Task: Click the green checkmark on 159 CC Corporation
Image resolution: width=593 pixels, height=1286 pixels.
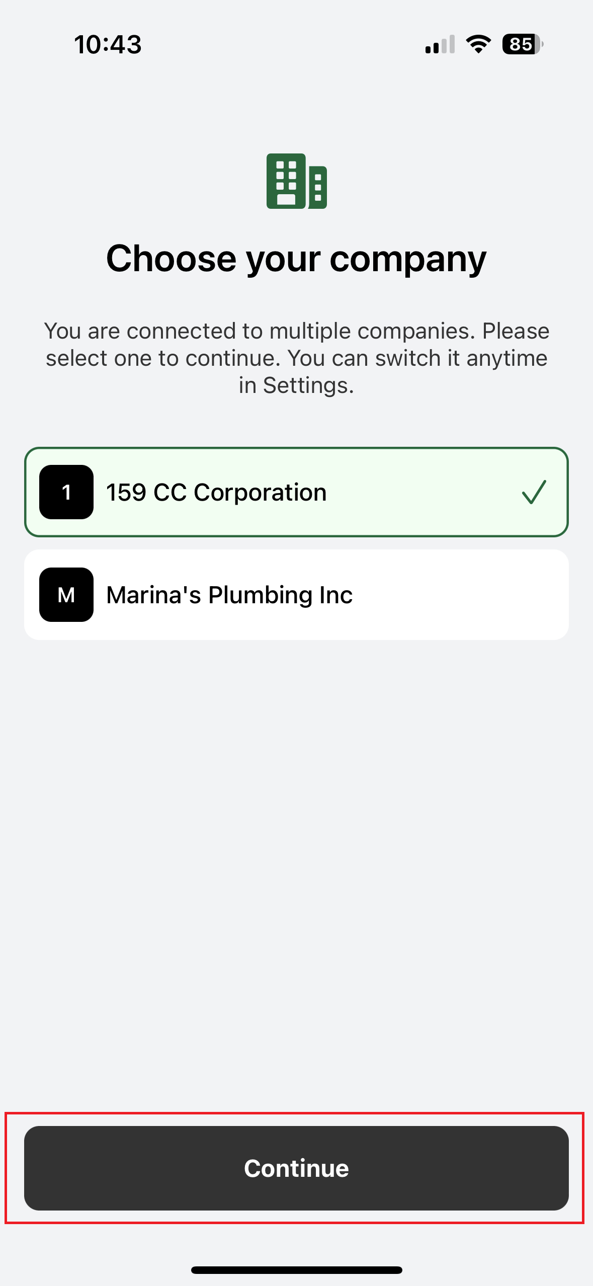Action: [x=534, y=492]
